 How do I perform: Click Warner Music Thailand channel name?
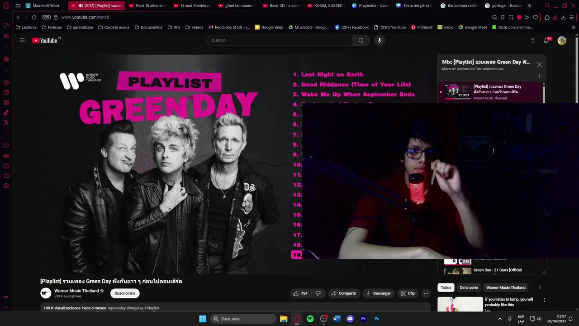tap(76, 291)
